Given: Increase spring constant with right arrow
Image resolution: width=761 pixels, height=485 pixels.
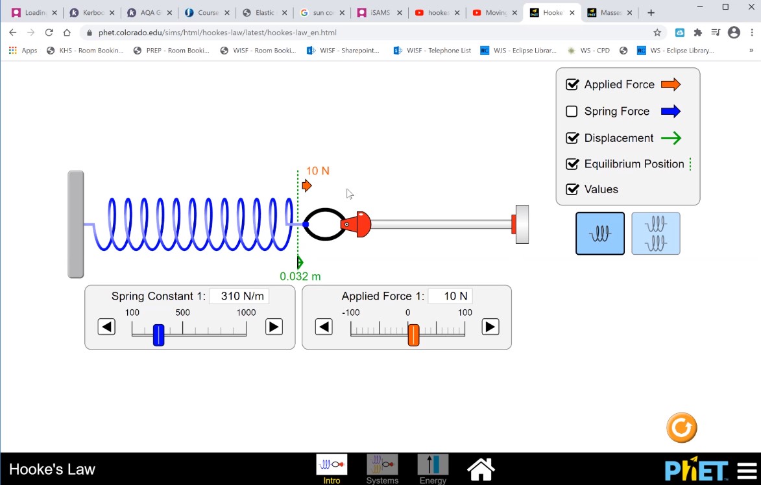Looking at the screenshot, I should [x=274, y=327].
